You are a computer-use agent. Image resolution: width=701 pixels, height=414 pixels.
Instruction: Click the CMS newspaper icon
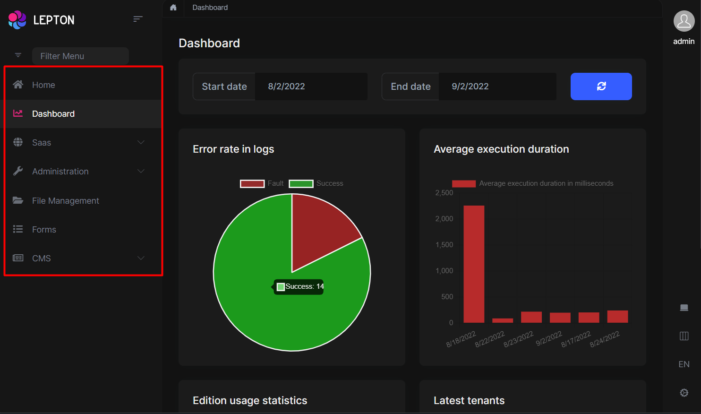[18, 258]
